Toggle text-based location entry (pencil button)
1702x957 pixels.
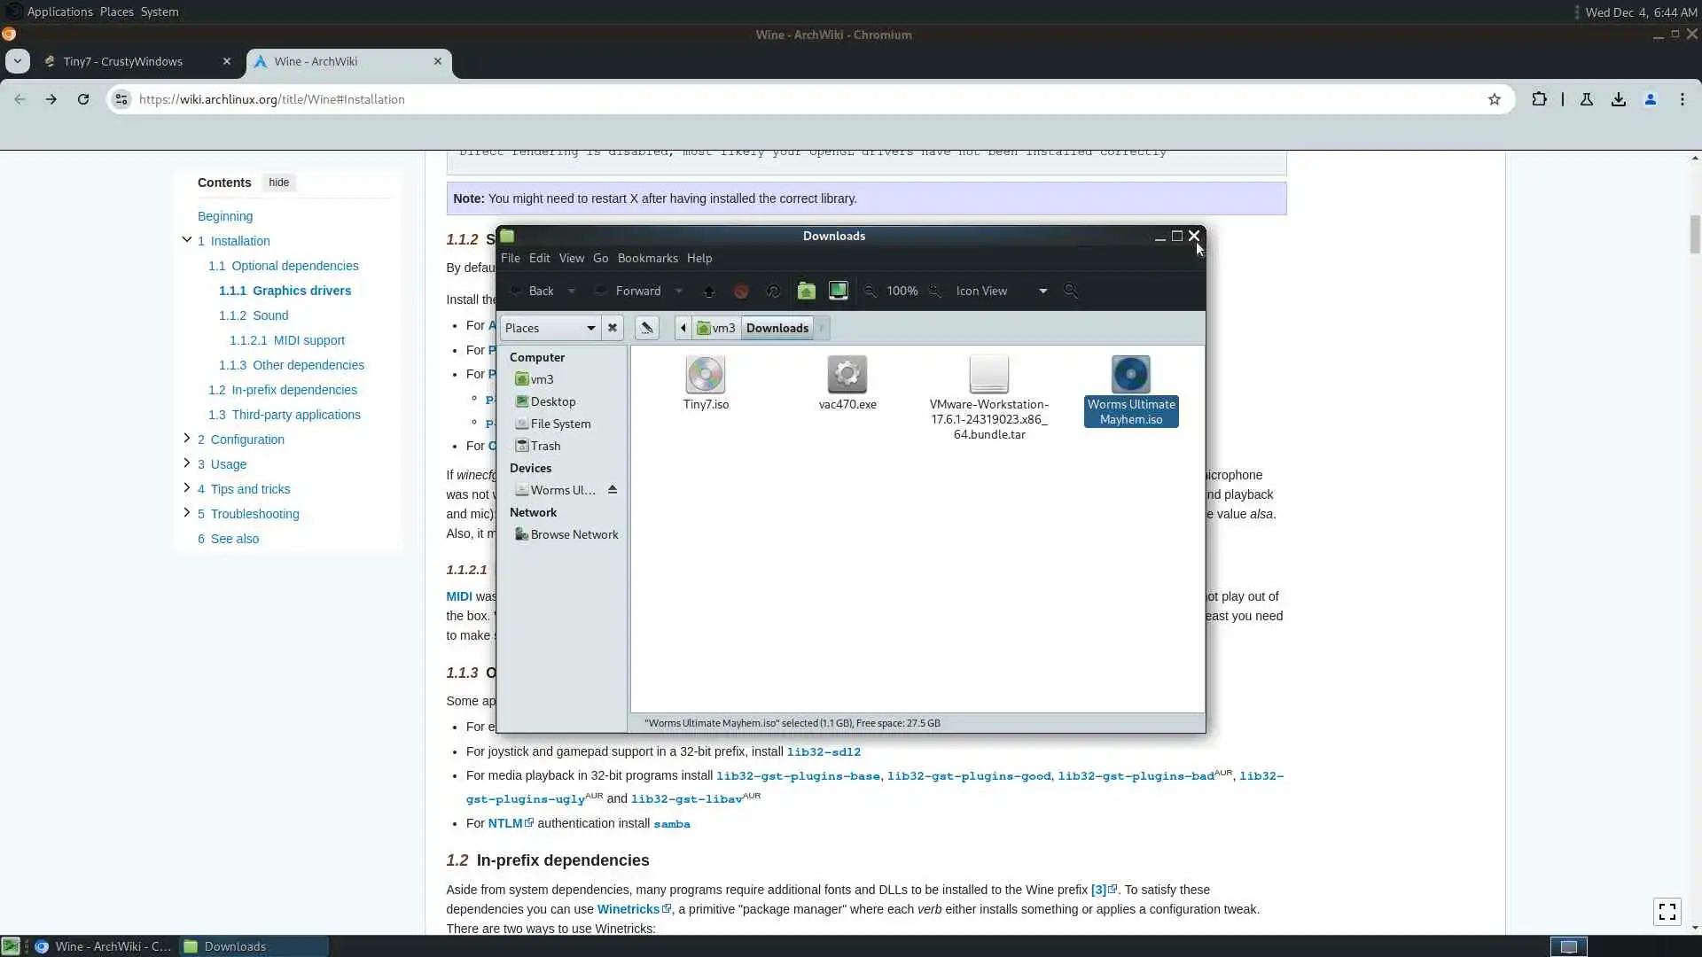647,328
